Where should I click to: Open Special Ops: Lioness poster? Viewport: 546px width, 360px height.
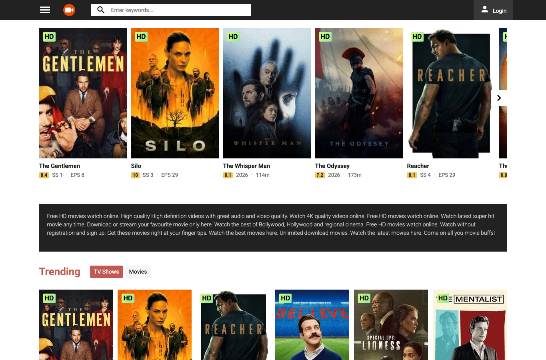pos(391,325)
